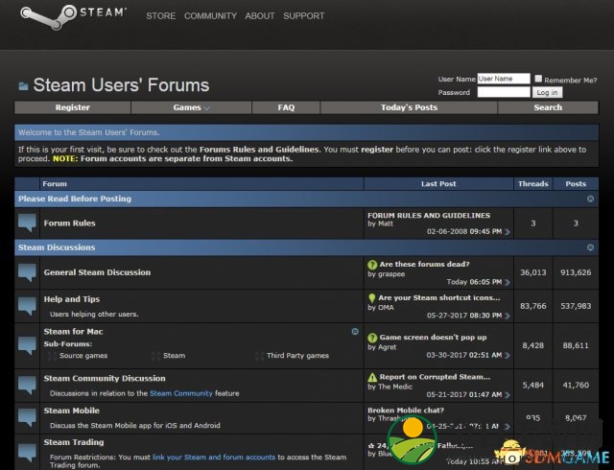
Task: Go to last post arrow for Forum Rules
Action: coord(508,232)
